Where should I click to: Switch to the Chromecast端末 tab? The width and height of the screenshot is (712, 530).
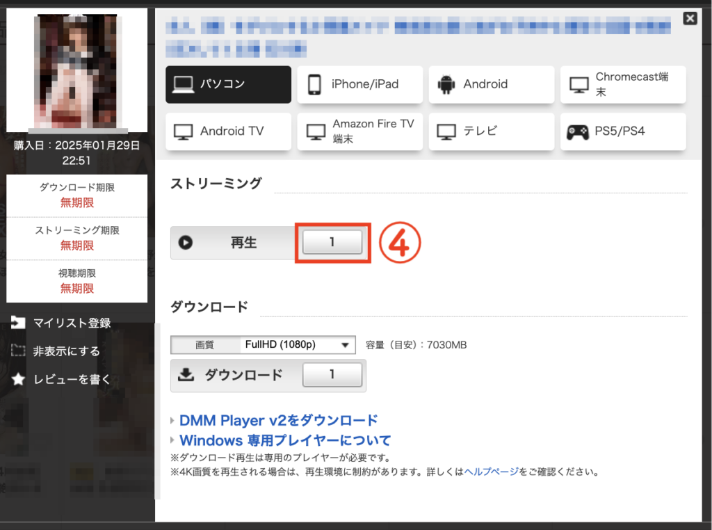(623, 85)
